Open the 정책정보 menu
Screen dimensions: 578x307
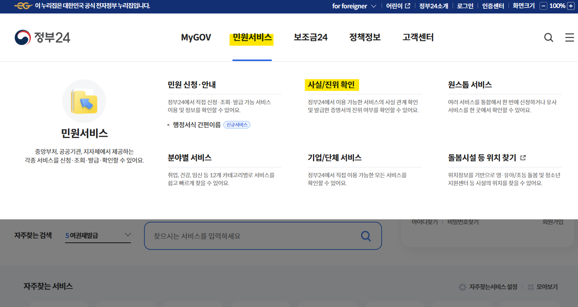(x=365, y=38)
